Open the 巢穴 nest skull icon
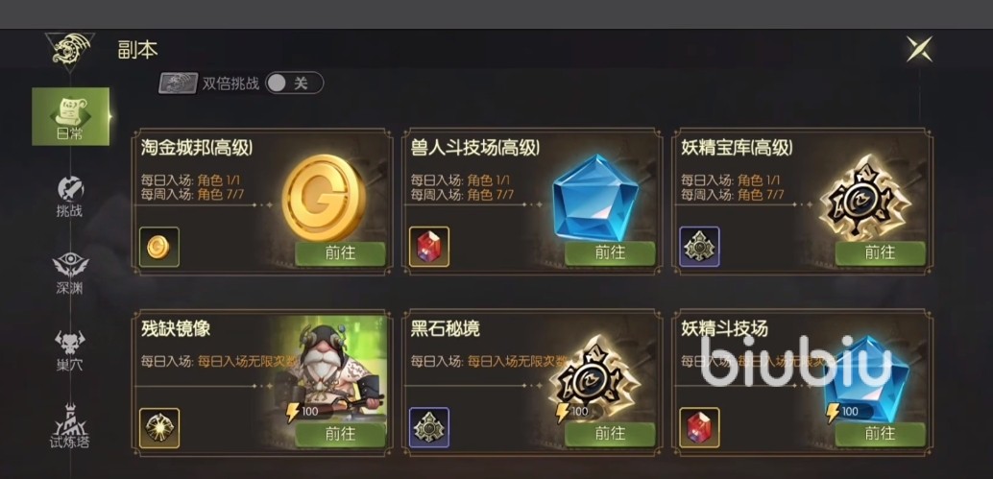This screenshot has height=479, width=993. (70, 351)
